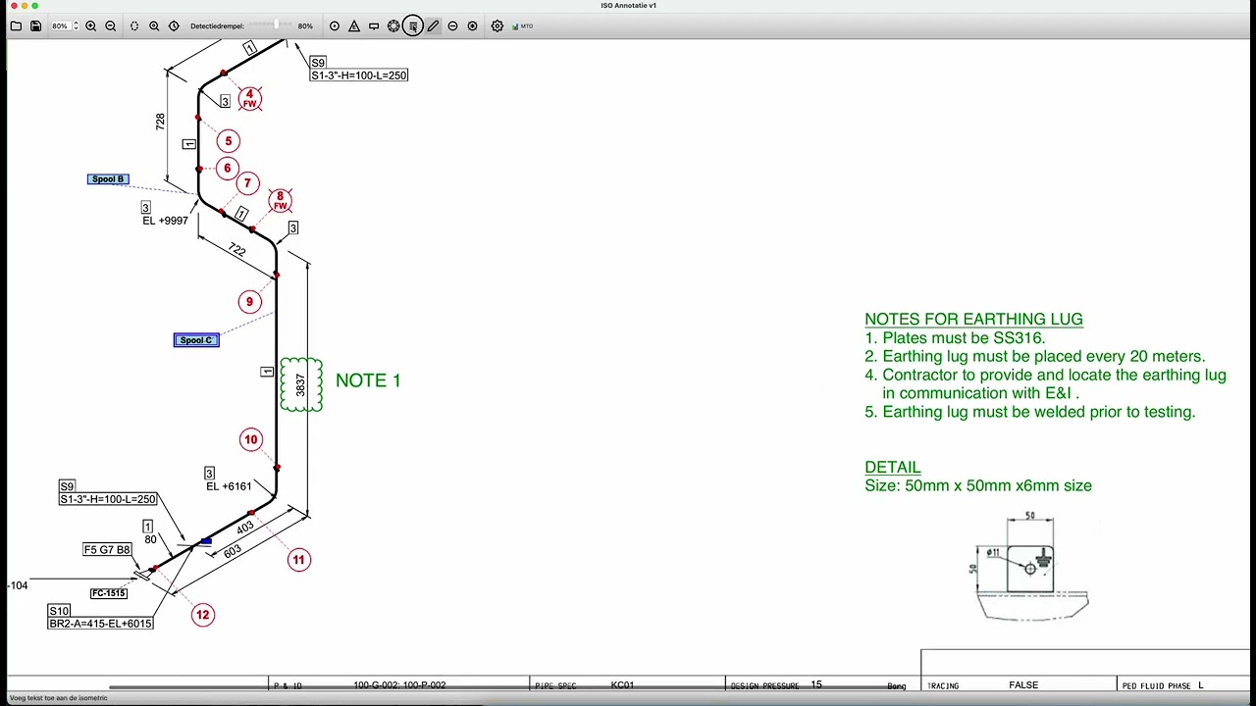Open a file with the folder icon
The height and width of the screenshot is (706, 1256).
click(x=16, y=25)
